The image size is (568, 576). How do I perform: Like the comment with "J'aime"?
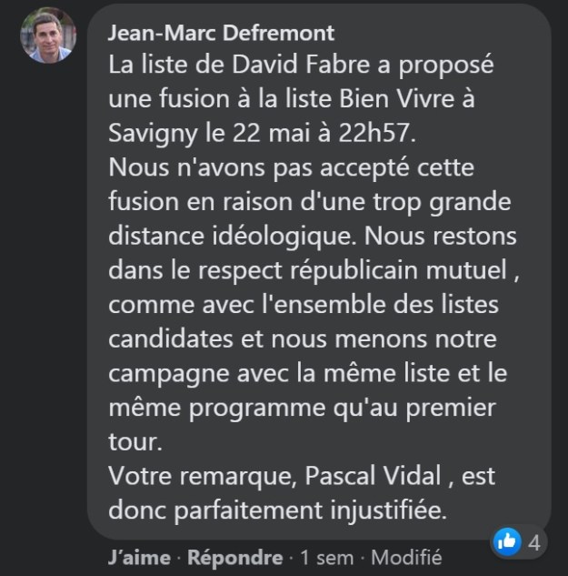136,557
